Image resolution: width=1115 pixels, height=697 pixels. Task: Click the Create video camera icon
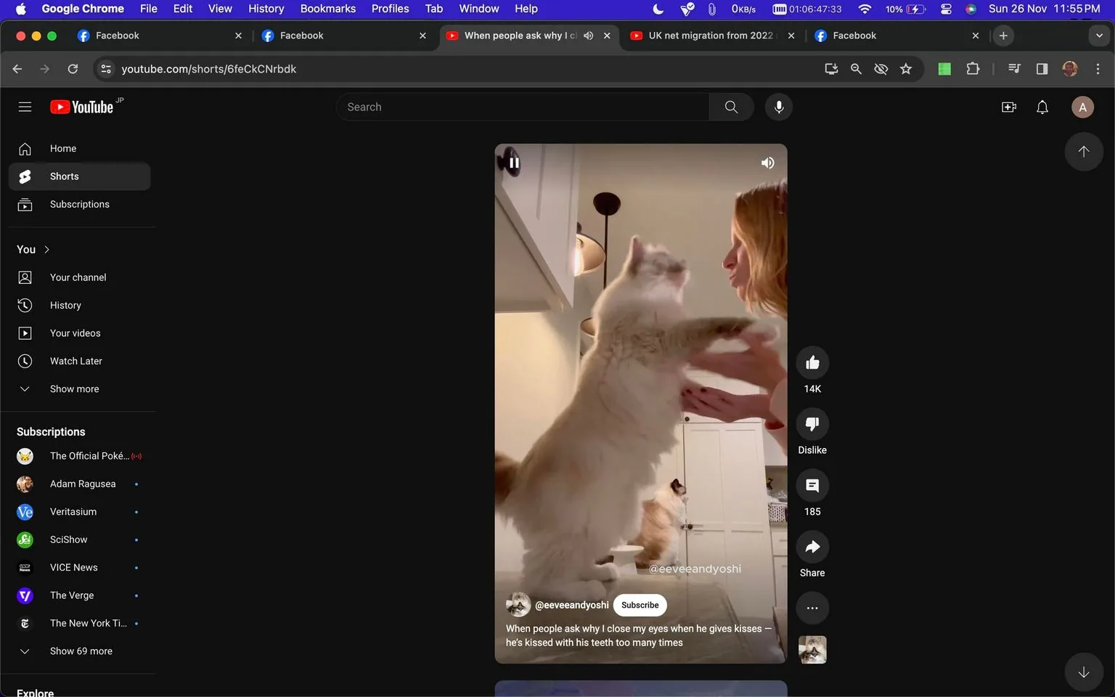[x=1008, y=107]
